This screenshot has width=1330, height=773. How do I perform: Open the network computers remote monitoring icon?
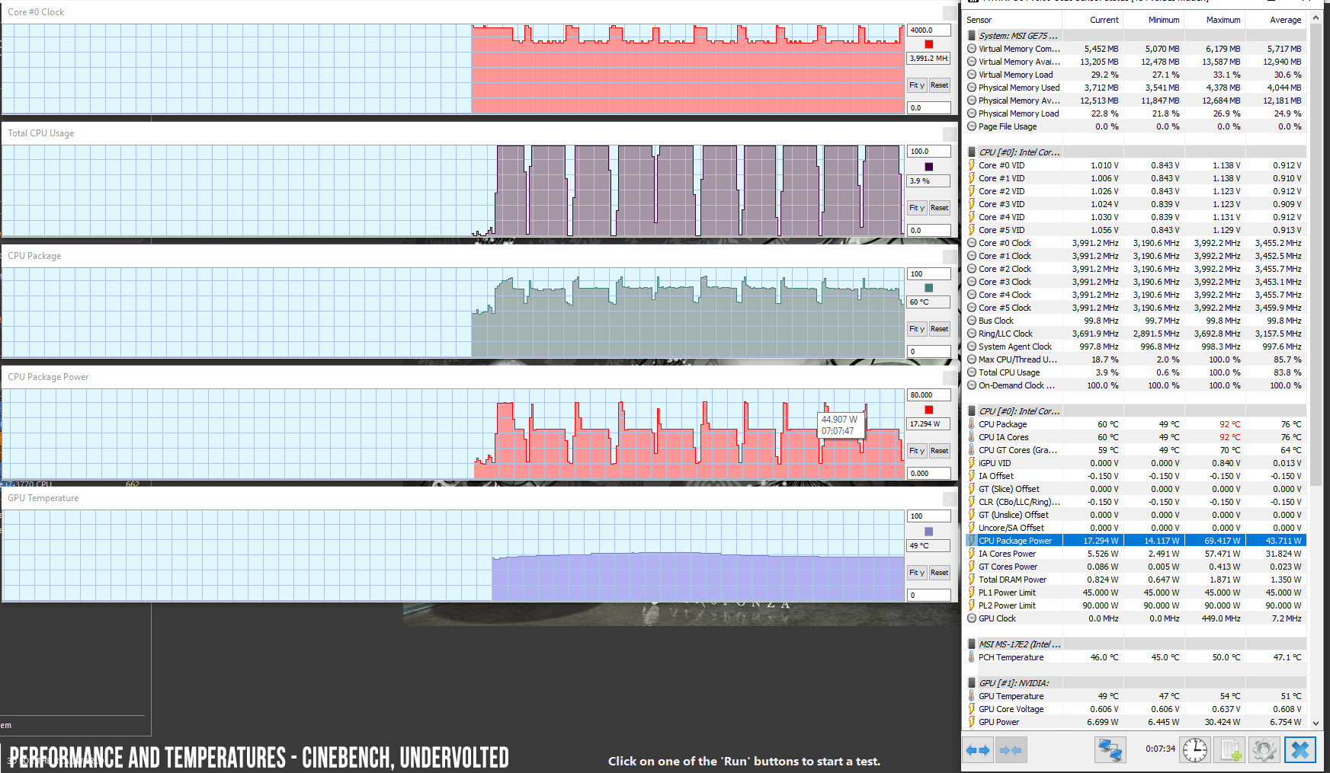1110,750
